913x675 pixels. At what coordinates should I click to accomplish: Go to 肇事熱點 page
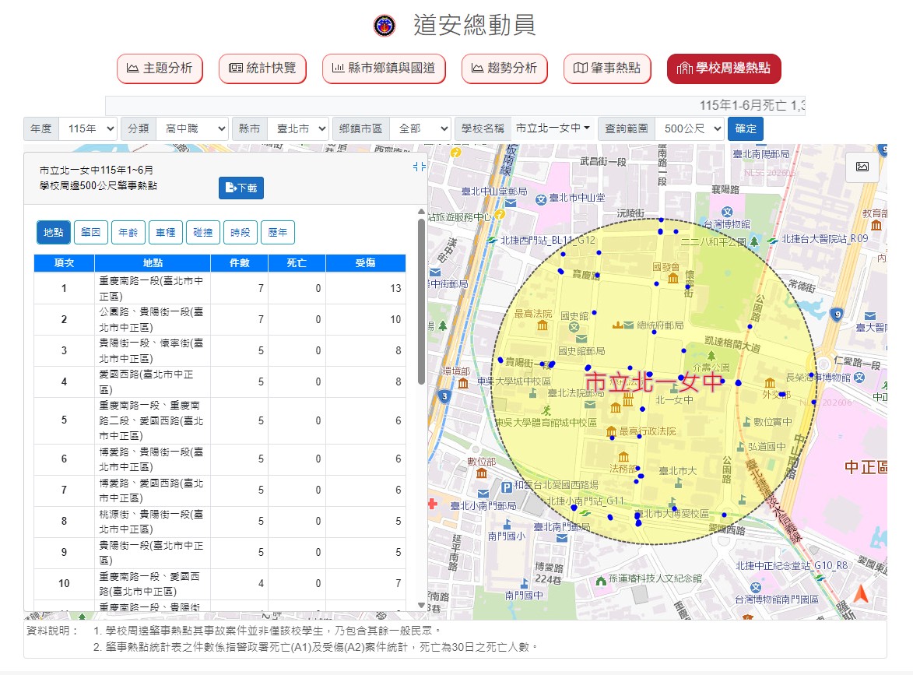(x=607, y=69)
